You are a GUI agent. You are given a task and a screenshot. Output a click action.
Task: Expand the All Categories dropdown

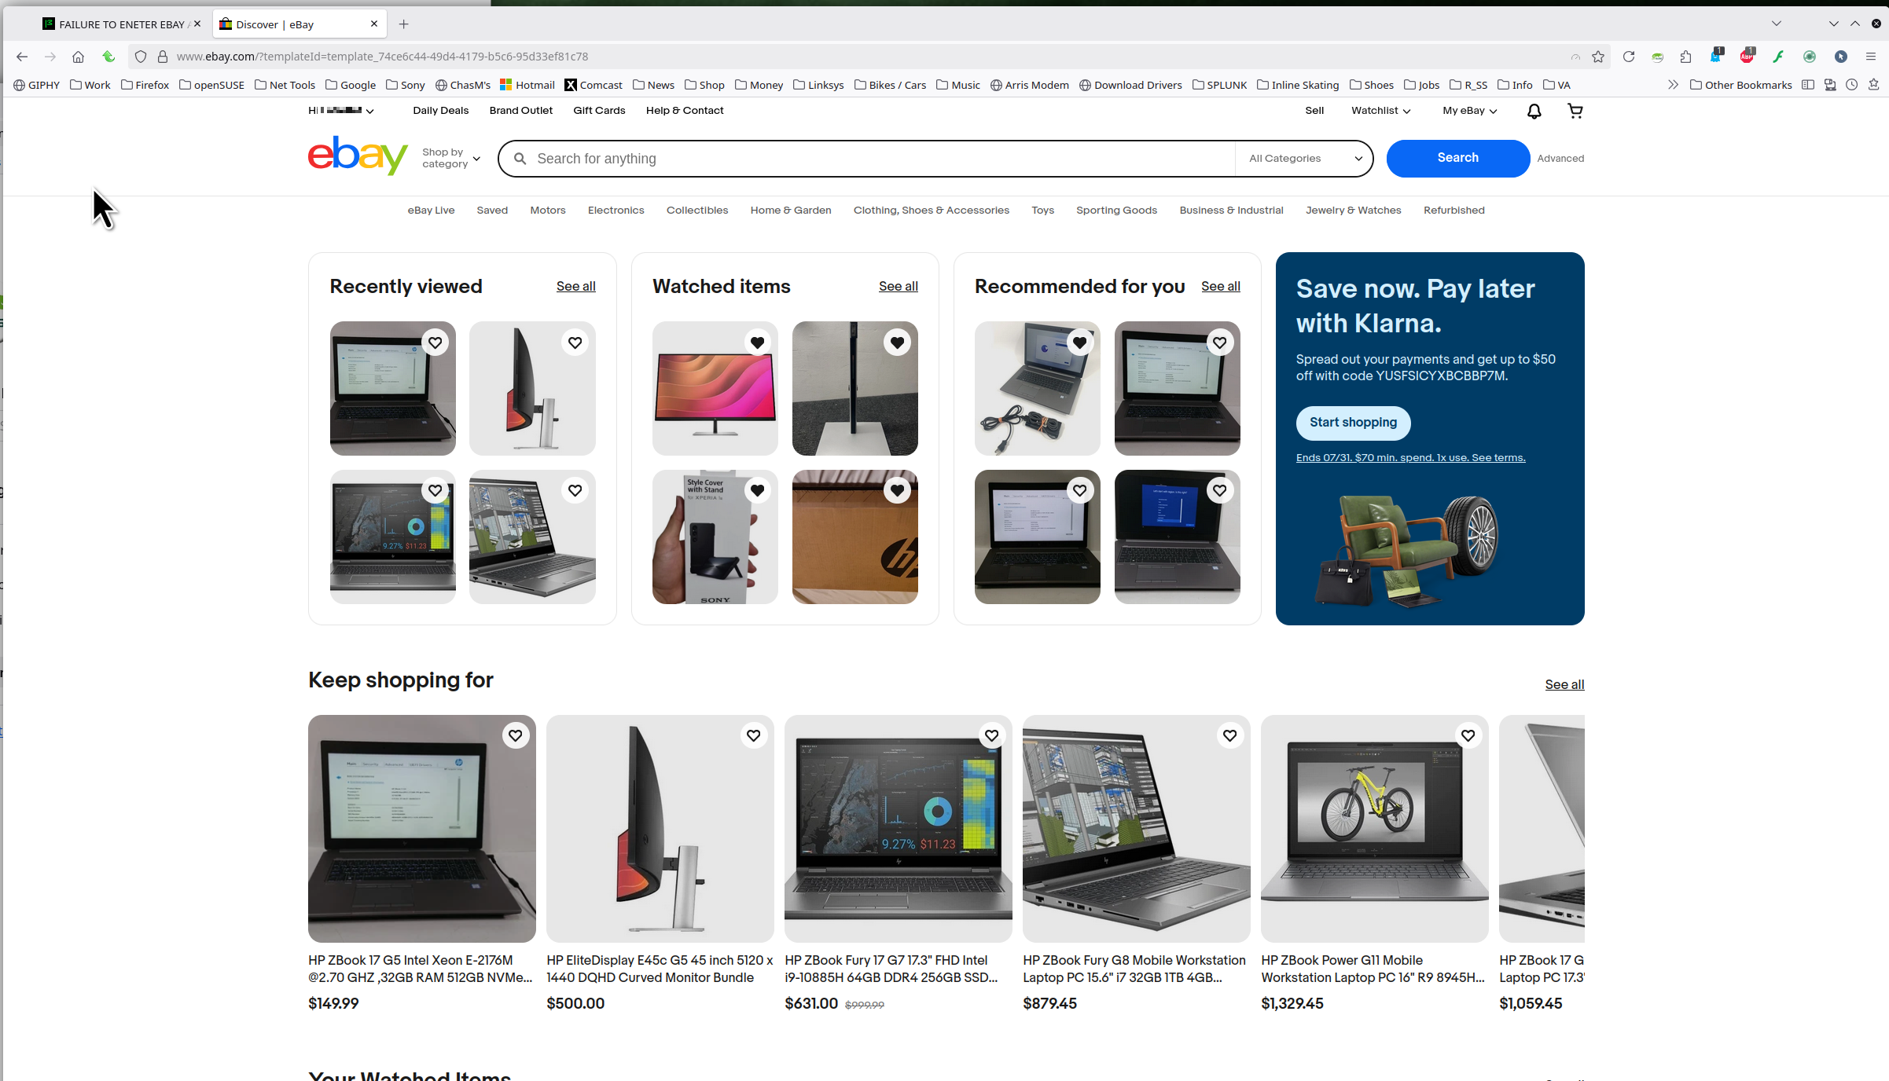(1305, 159)
